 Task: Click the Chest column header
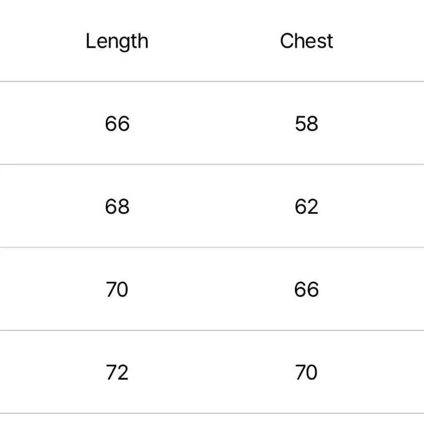tap(306, 41)
